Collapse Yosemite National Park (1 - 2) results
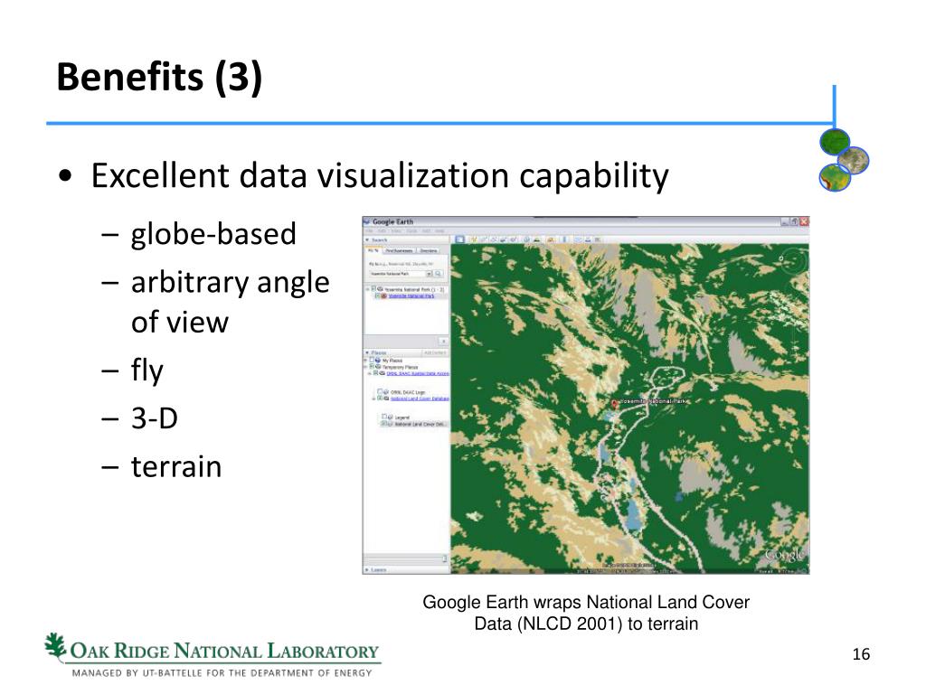Image resolution: width=926 pixels, height=694 pixels. coord(367,290)
